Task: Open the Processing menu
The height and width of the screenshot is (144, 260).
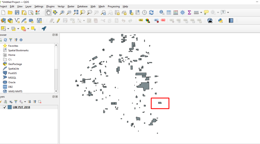Action: 113,6
